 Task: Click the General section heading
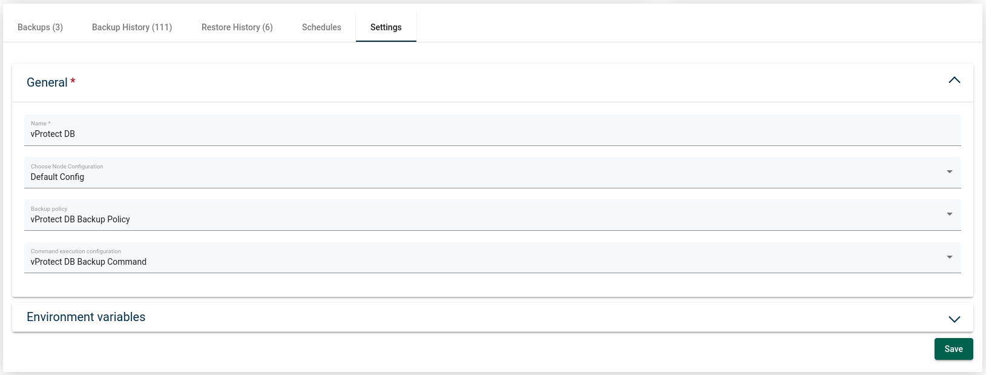pos(47,82)
